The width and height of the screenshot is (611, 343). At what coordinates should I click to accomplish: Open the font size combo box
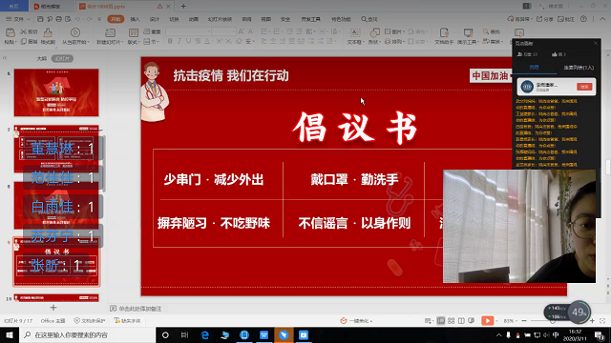pyautogui.click(x=224, y=31)
